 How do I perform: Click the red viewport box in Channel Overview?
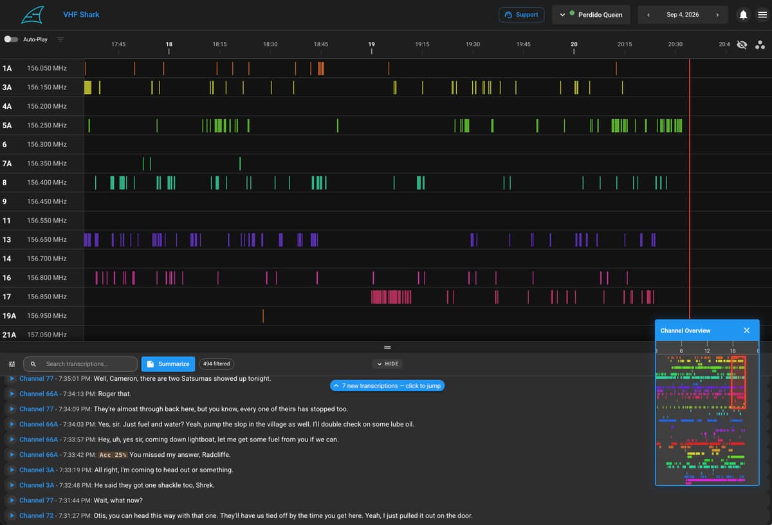pos(738,382)
